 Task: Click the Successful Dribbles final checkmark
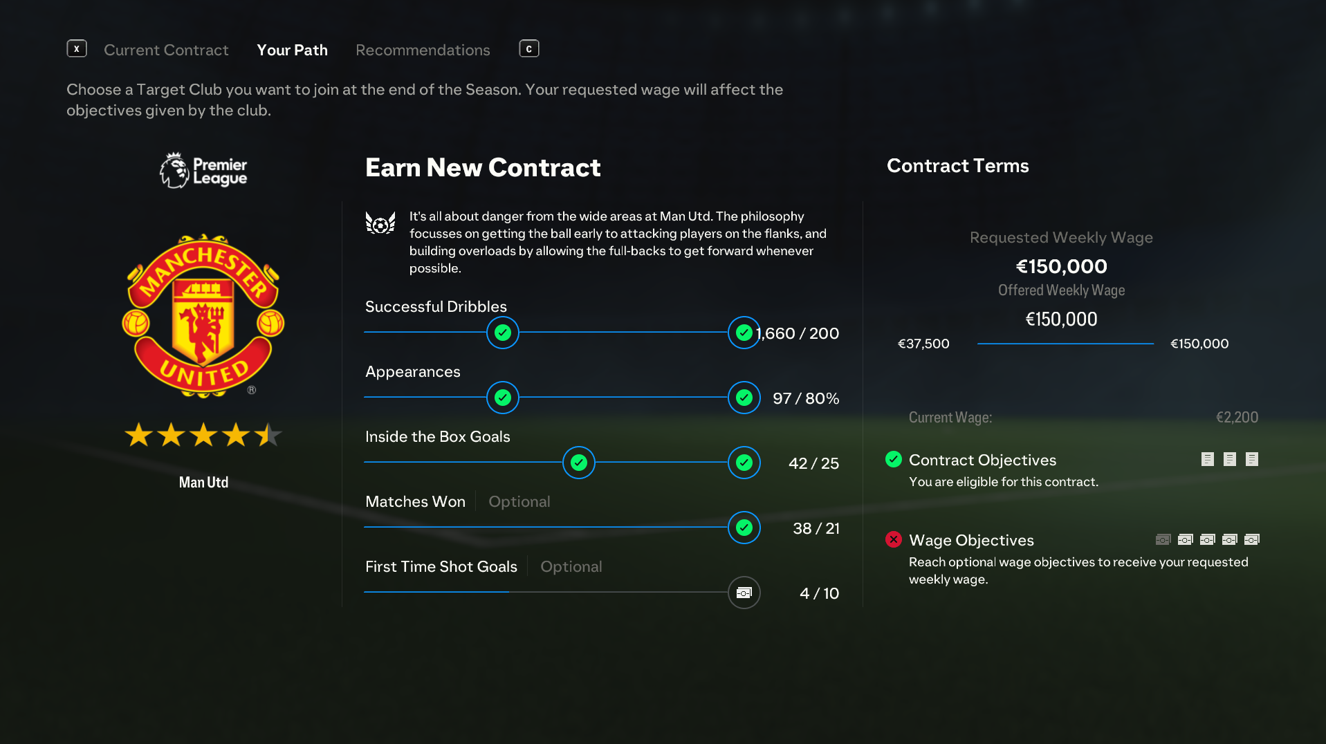744,333
